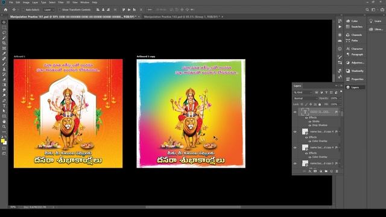Toggle Drop Shadow effect visibility

[309, 125]
